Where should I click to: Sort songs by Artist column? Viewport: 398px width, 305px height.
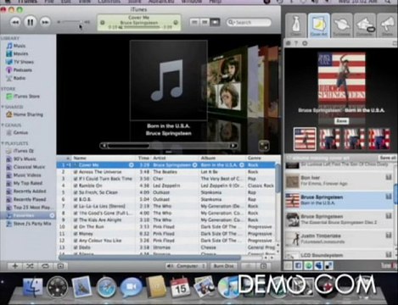click(176, 158)
